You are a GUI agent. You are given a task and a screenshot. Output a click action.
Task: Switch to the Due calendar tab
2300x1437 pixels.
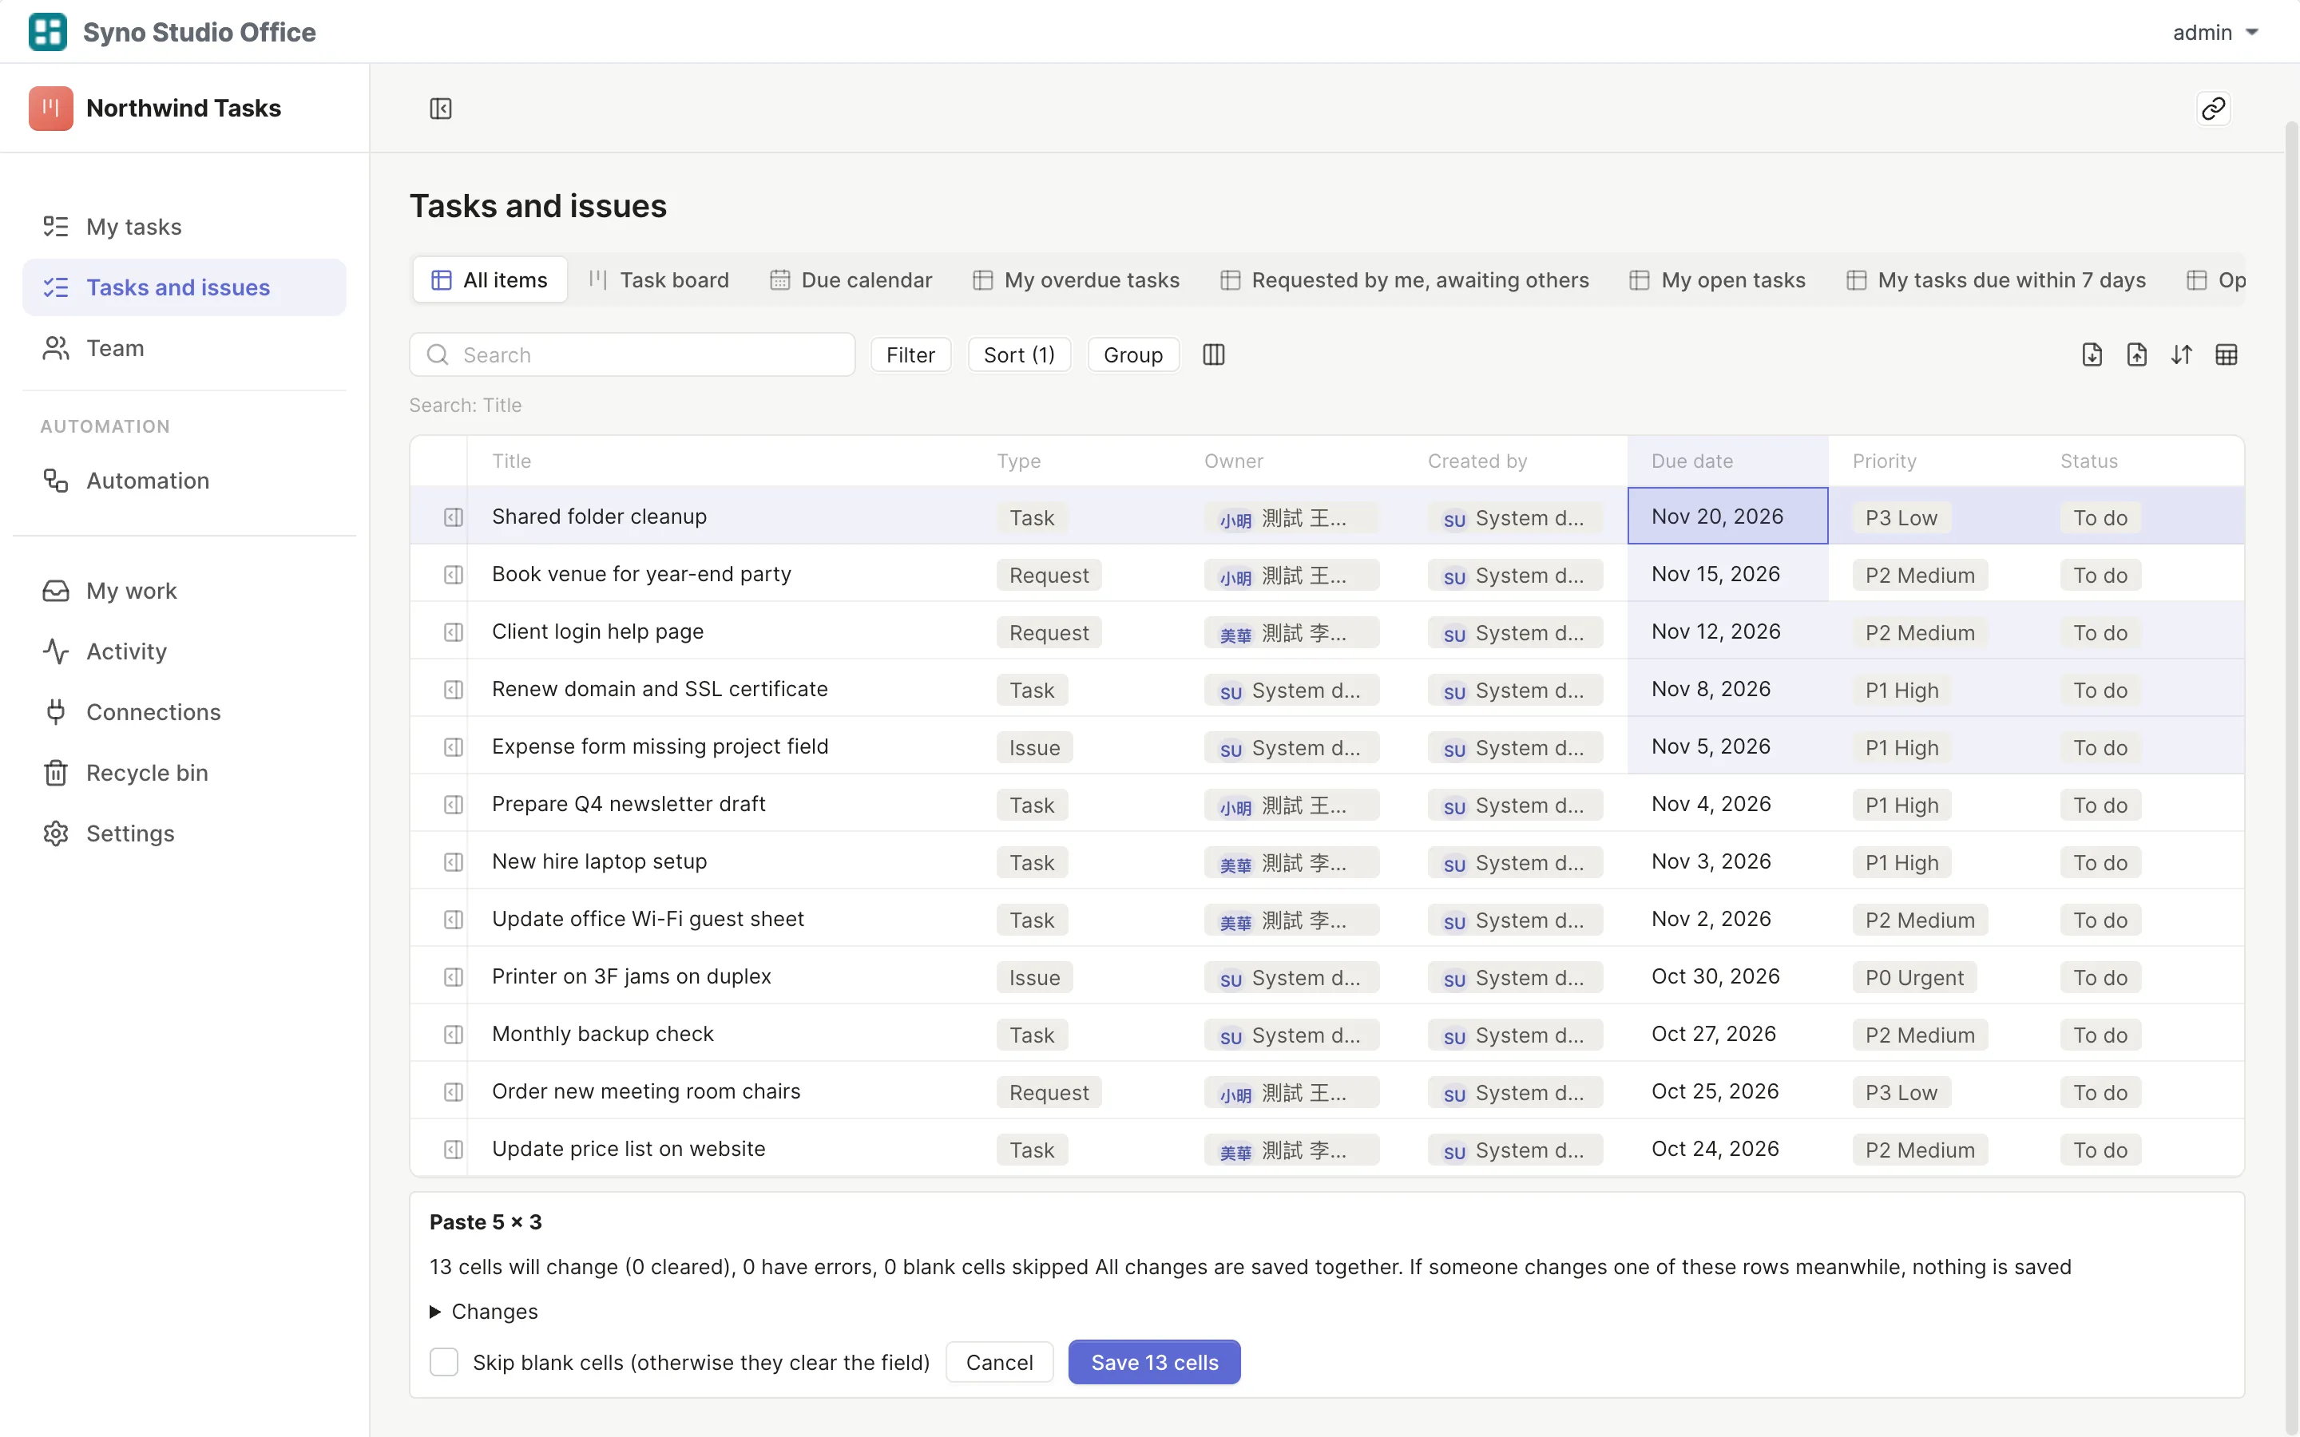coord(851,279)
